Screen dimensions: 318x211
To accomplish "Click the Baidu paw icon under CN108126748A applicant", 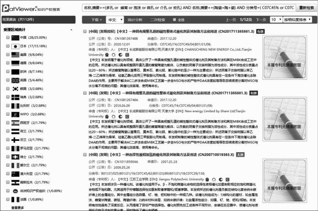I will pos(107,117).
